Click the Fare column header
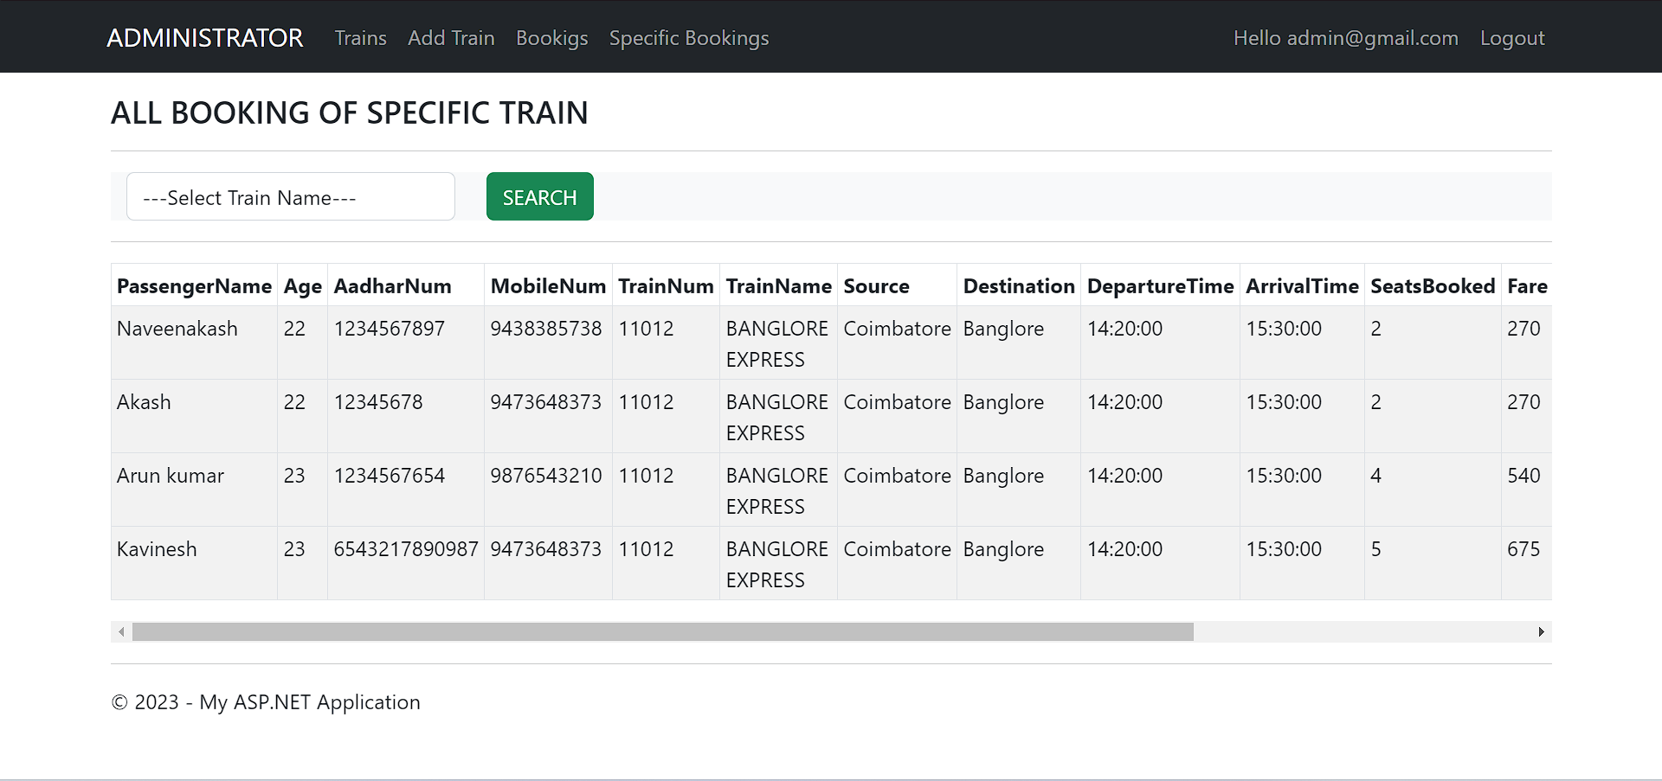 1526,286
